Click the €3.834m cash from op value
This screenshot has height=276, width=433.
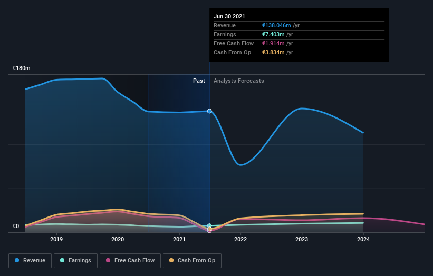click(273, 52)
